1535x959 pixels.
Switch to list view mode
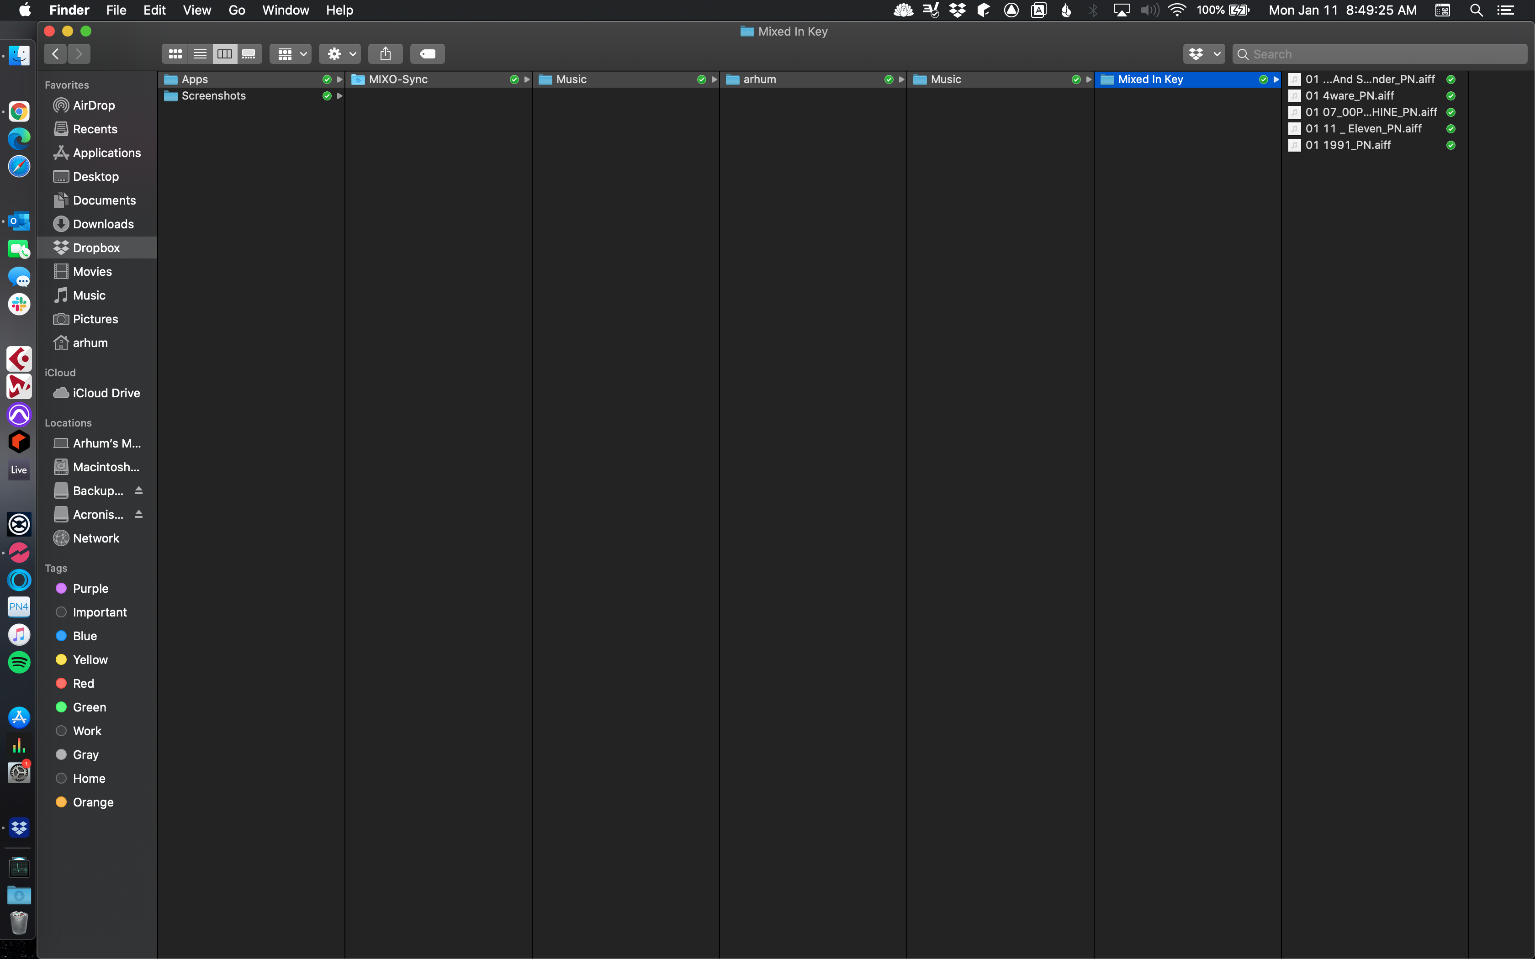[200, 54]
